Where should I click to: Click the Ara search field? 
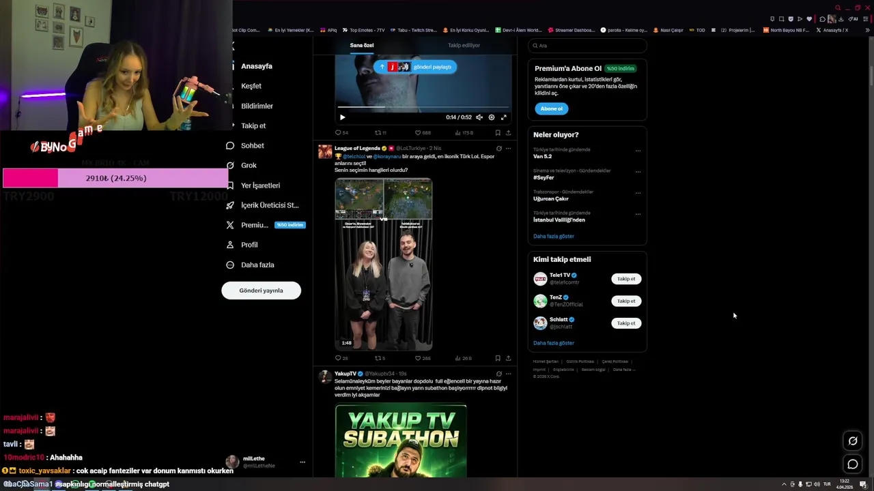[587, 46]
